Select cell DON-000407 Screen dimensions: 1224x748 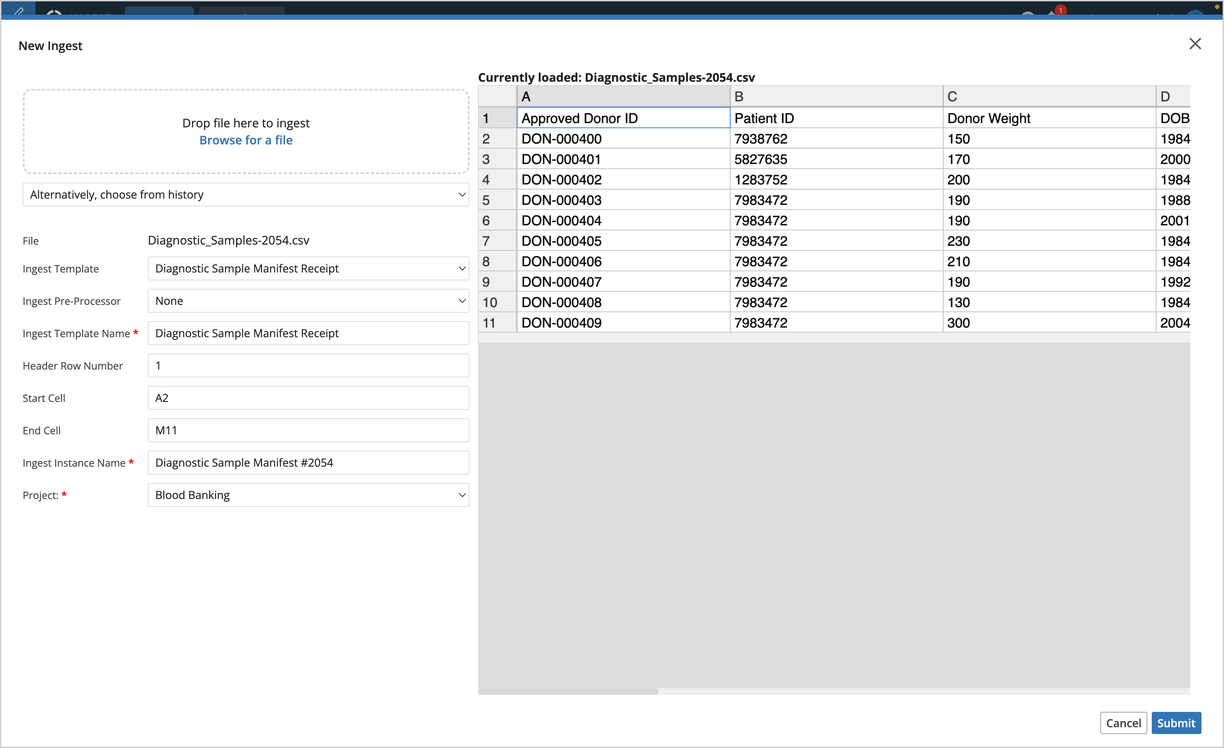624,282
